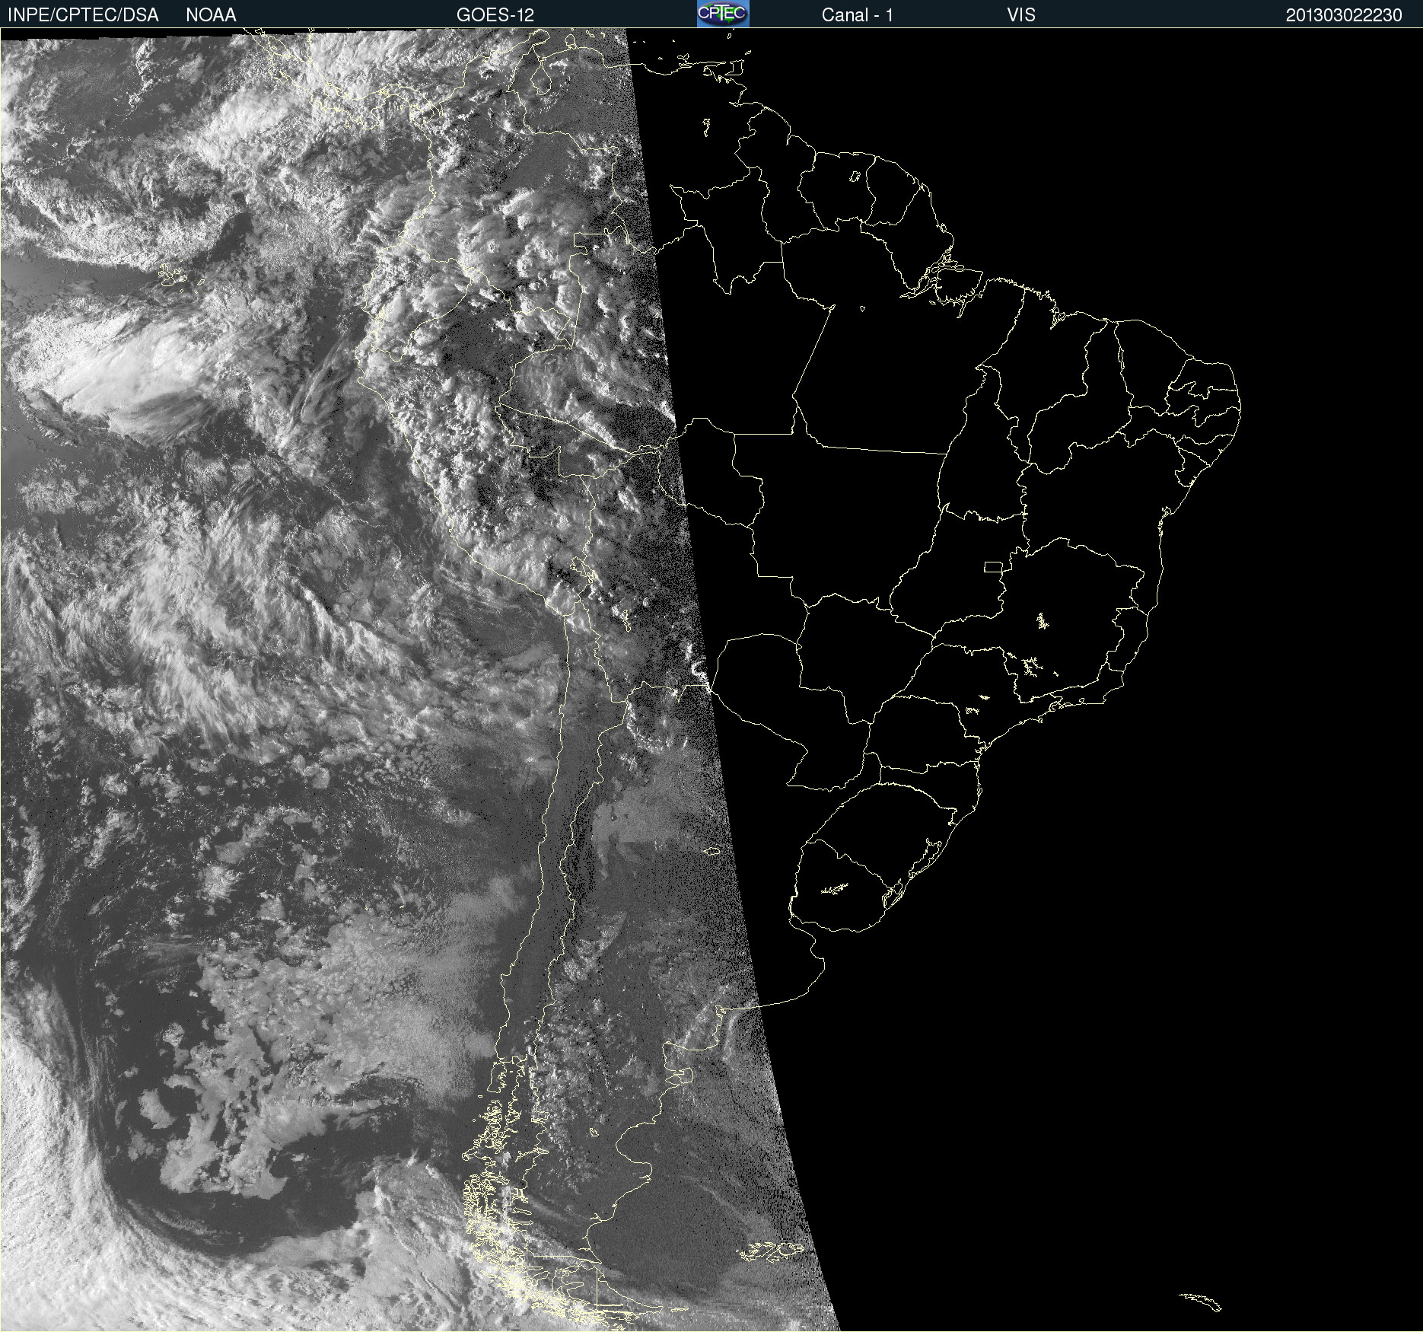Click the NOAA label in header

pyautogui.click(x=211, y=15)
